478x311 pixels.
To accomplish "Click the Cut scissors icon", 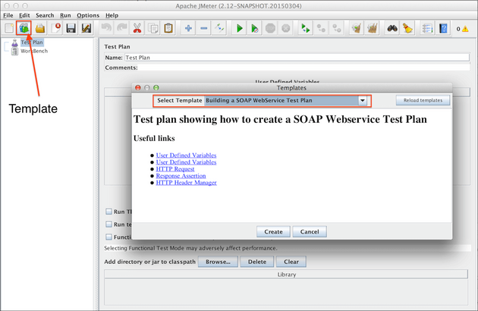I will pyautogui.click(x=137, y=29).
